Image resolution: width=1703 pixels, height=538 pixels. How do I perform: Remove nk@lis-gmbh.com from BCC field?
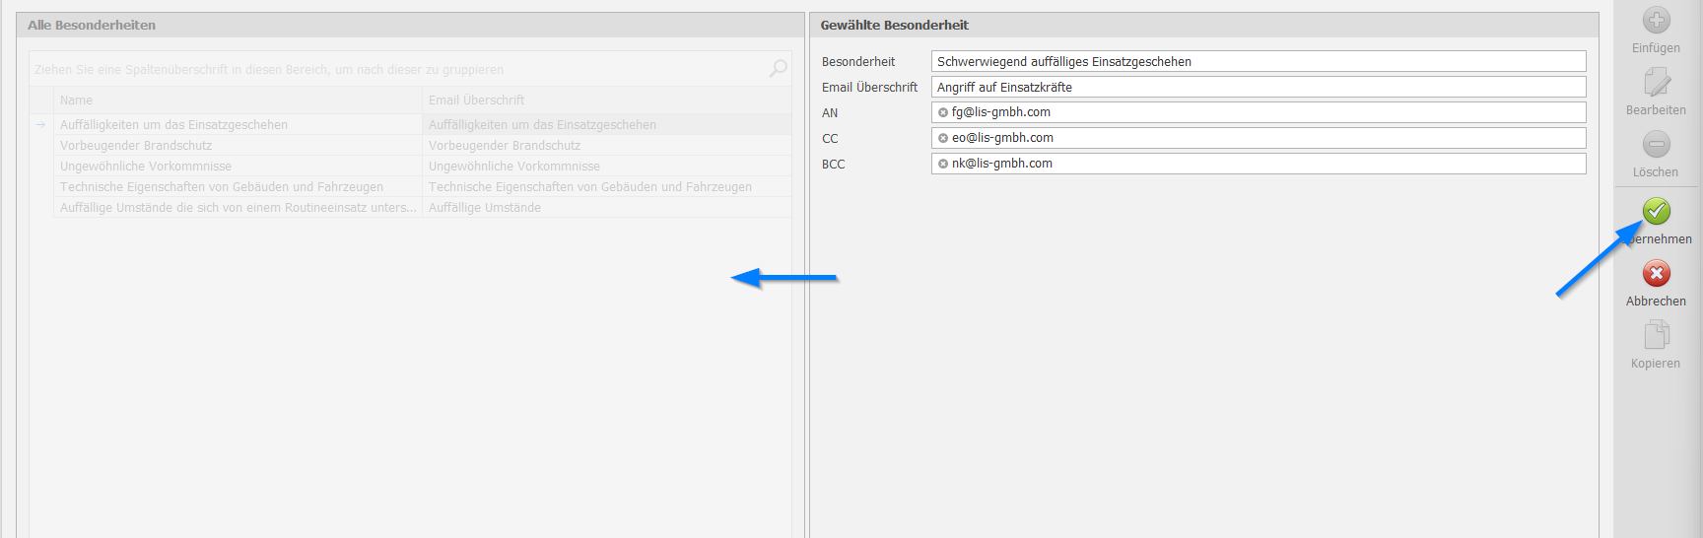(943, 164)
